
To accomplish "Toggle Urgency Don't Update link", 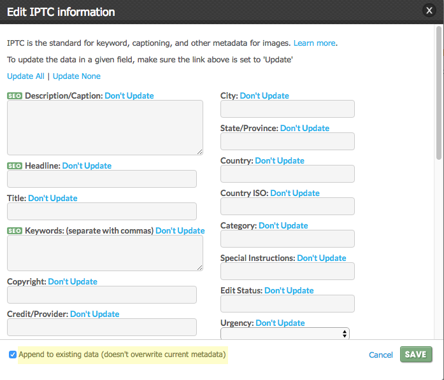I will 280,323.
